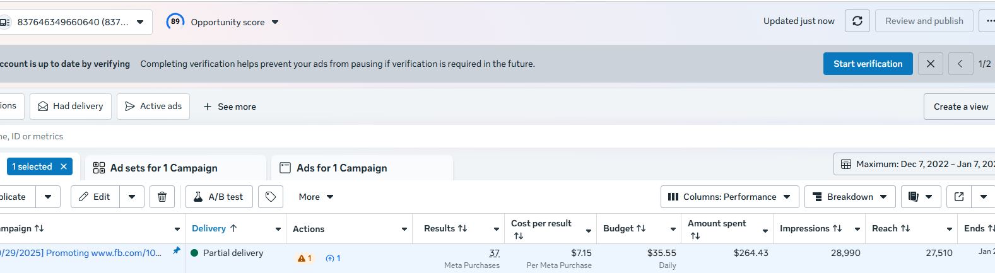995x273 pixels.
Task: Click the reports icon button
Action: [x=914, y=197]
